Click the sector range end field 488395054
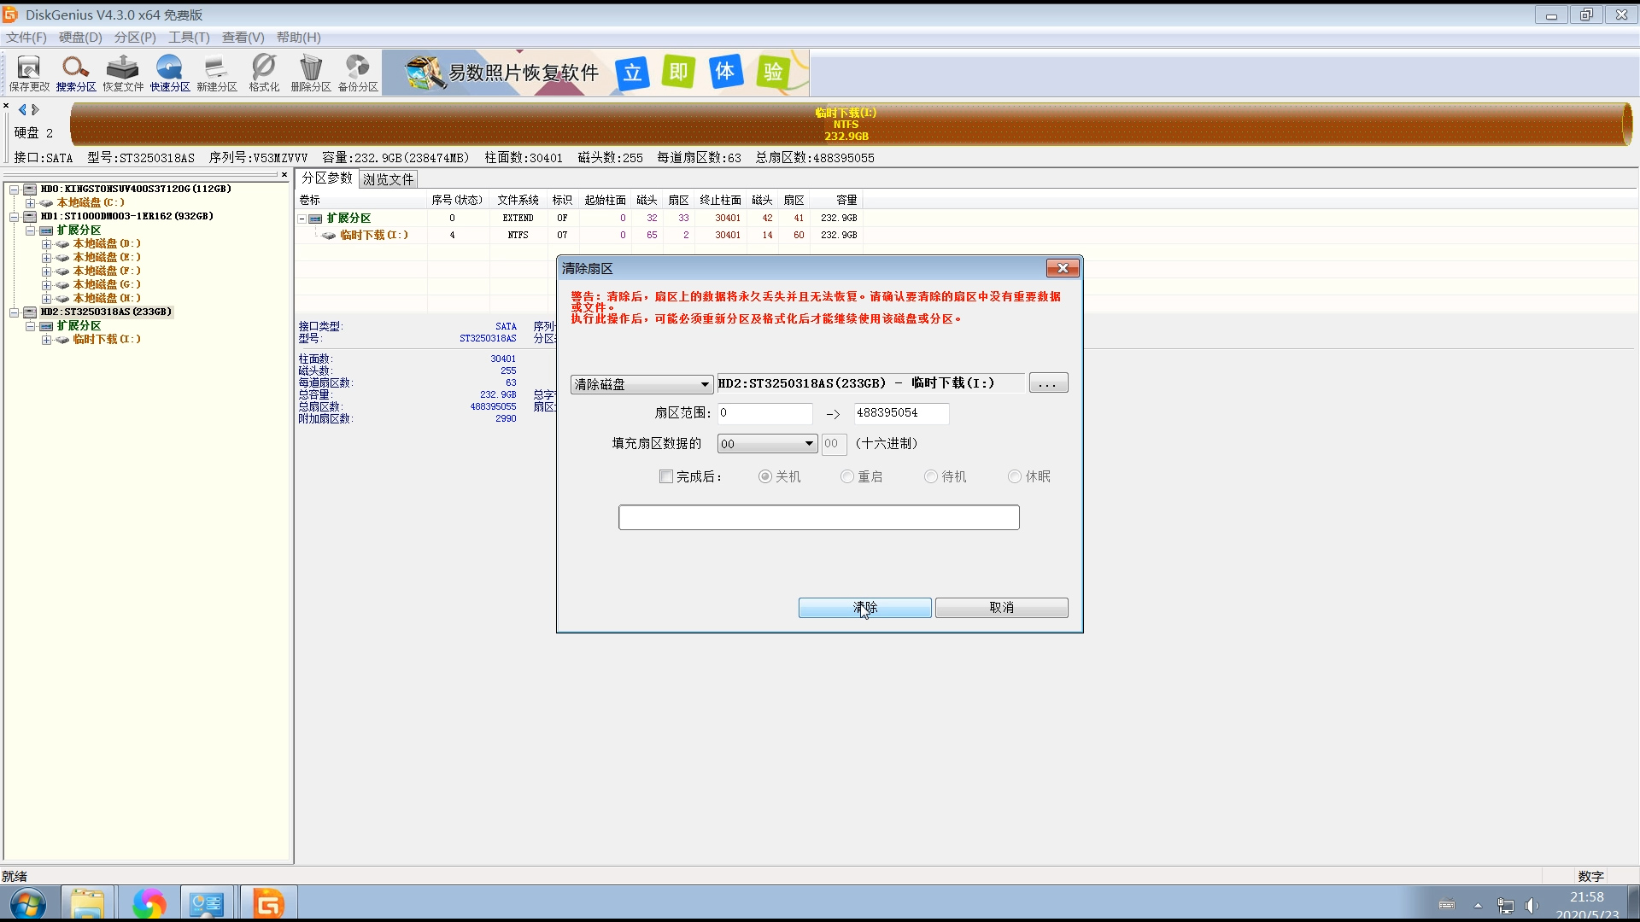The image size is (1640, 922). click(x=900, y=413)
